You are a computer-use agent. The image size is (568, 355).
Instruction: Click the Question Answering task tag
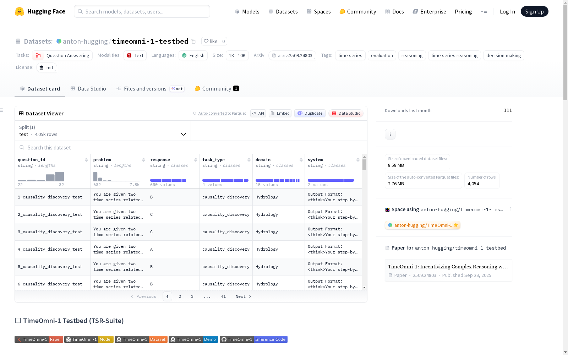pos(62,55)
